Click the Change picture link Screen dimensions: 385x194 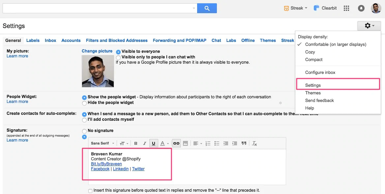97,51
